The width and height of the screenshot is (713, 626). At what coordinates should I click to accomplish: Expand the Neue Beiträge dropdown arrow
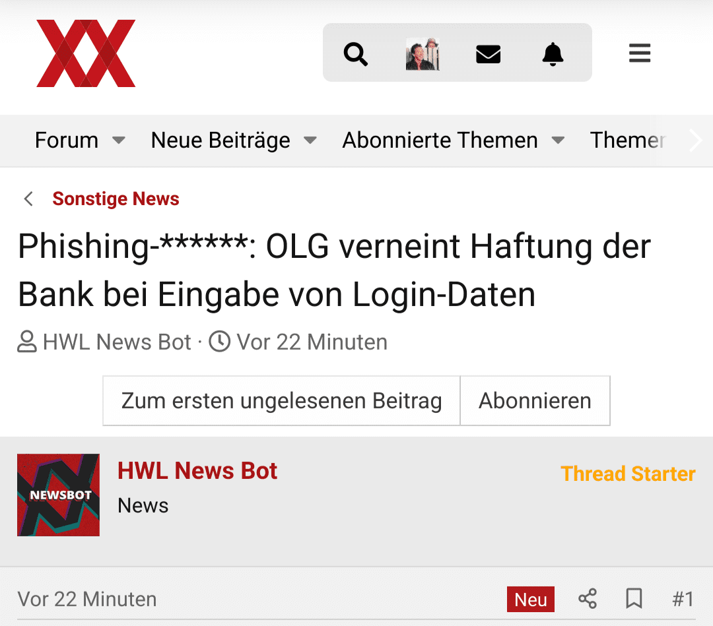[310, 140]
